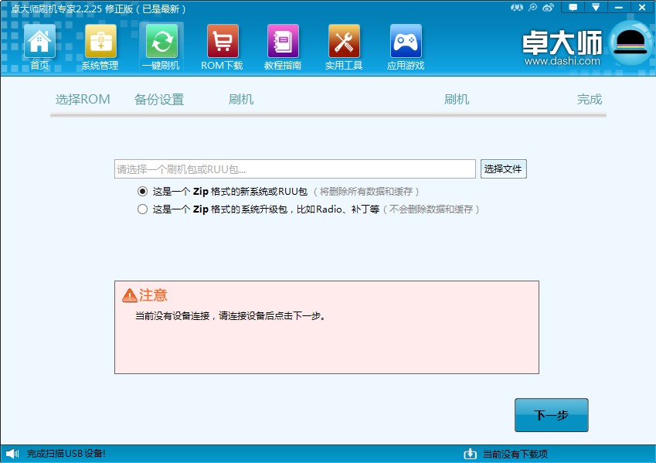The width and height of the screenshot is (656, 463).
Task: Click the community people icon in title bar
Action: click(x=517, y=8)
